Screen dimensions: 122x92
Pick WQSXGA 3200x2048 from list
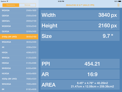[19, 26]
